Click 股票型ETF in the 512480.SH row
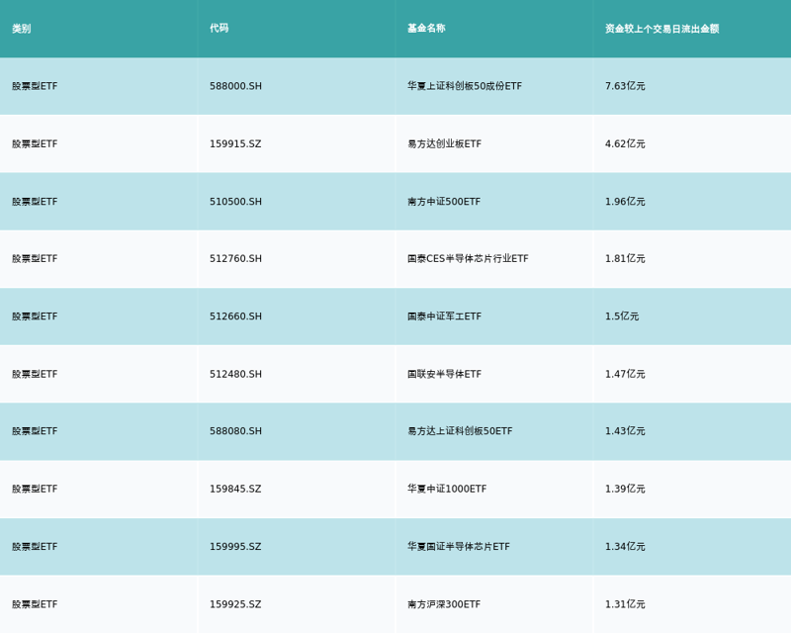The width and height of the screenshot is (791, 633). [x=35, y=374]
